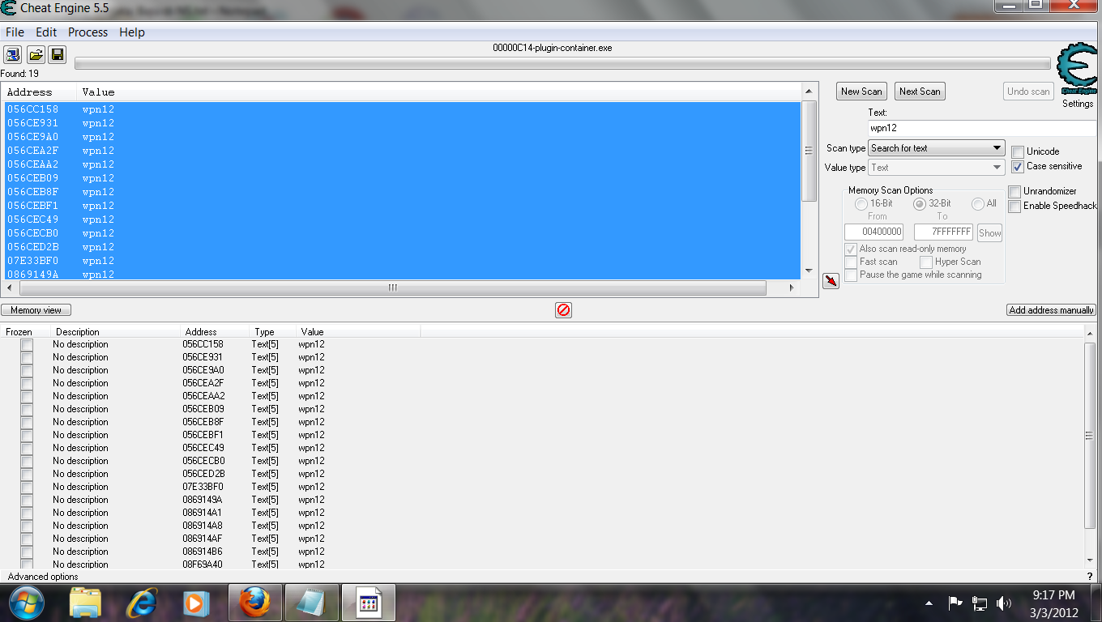Open the Edit menu

coord(46,32)
